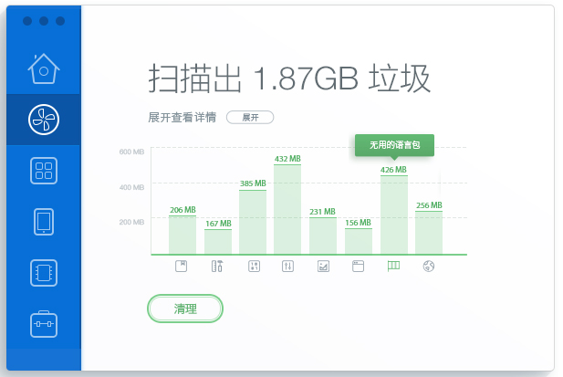Screen dimensions: 563x377
Task: Click the bookmark icon under 206 MB bar
Action: [x=182, y=267]
